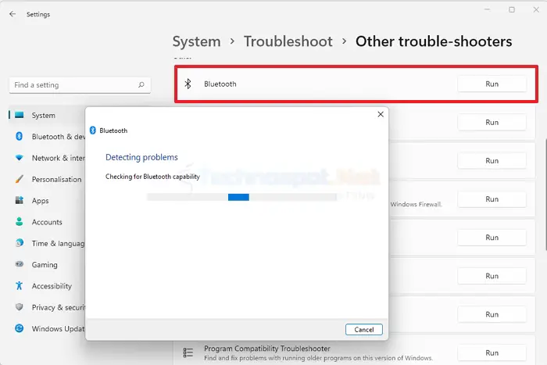Click Run in the Windows Firewall row
The image size is (547, 365).
click(492, 199)
